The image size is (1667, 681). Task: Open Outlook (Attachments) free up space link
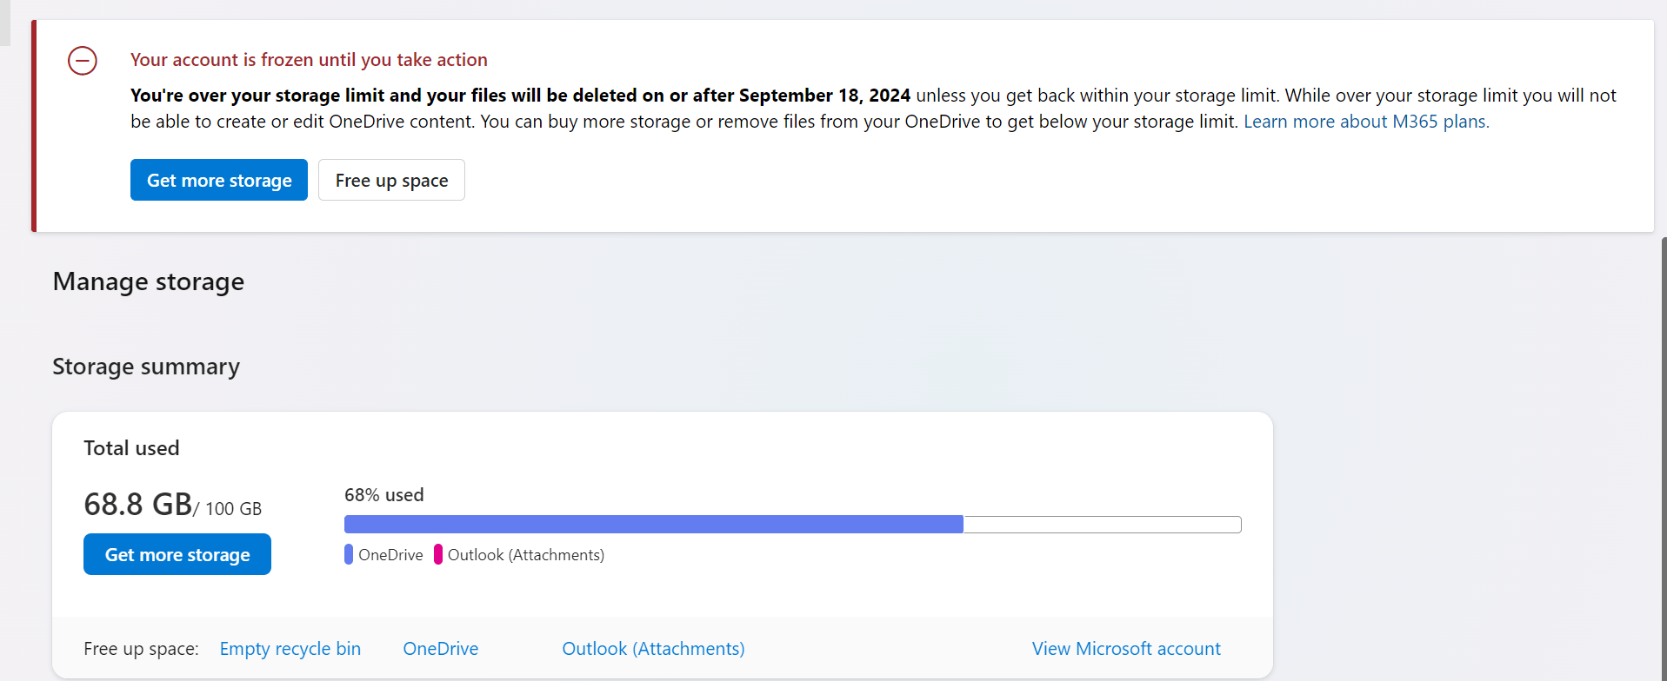(653, 649)
